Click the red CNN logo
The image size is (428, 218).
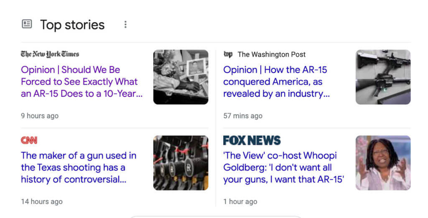point(29,140)
